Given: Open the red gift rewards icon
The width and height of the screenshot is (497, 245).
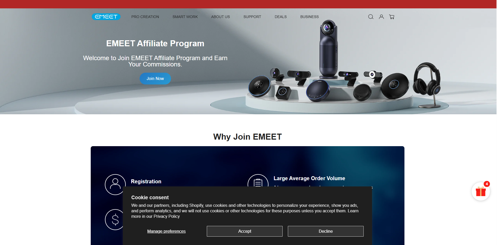Looking at the screenshot, I should [x=481, y=191].
